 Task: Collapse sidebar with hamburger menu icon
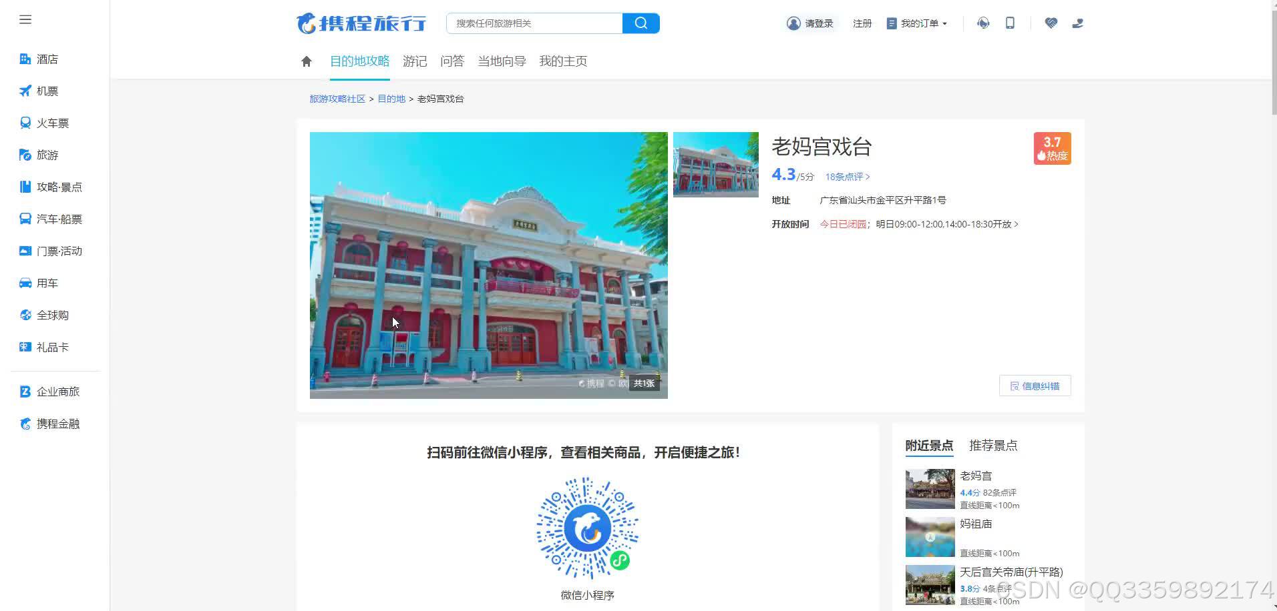click(x=25, y=20)
